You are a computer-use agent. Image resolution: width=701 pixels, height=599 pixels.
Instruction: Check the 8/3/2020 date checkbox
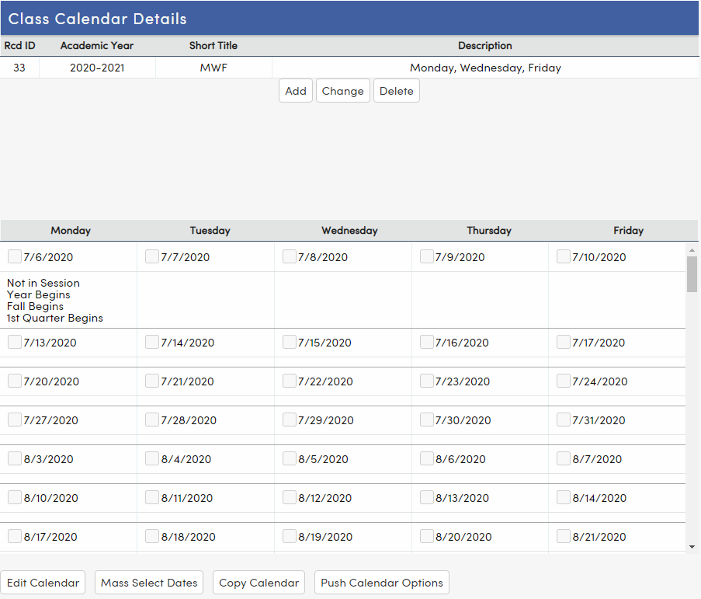(13, 458)
